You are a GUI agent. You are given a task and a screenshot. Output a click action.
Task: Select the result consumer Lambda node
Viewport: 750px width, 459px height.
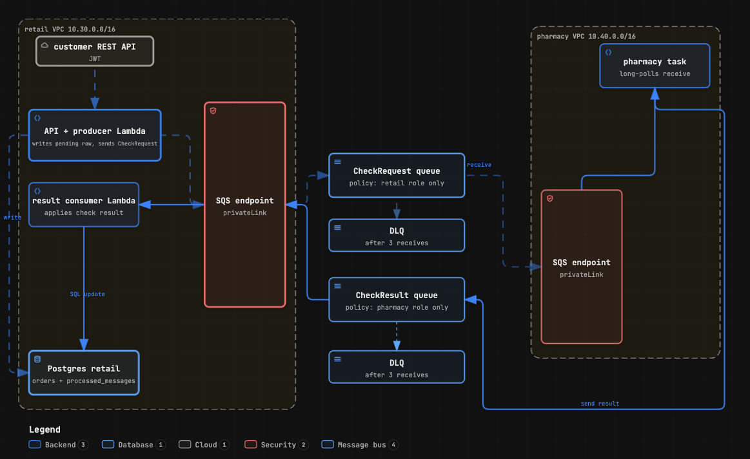[x=84, y=205]
